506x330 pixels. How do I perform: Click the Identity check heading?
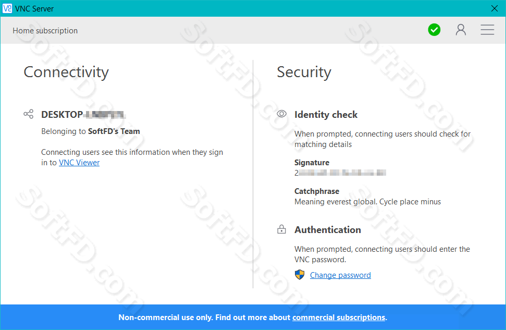pyautogui.click(x=326, y=115)
